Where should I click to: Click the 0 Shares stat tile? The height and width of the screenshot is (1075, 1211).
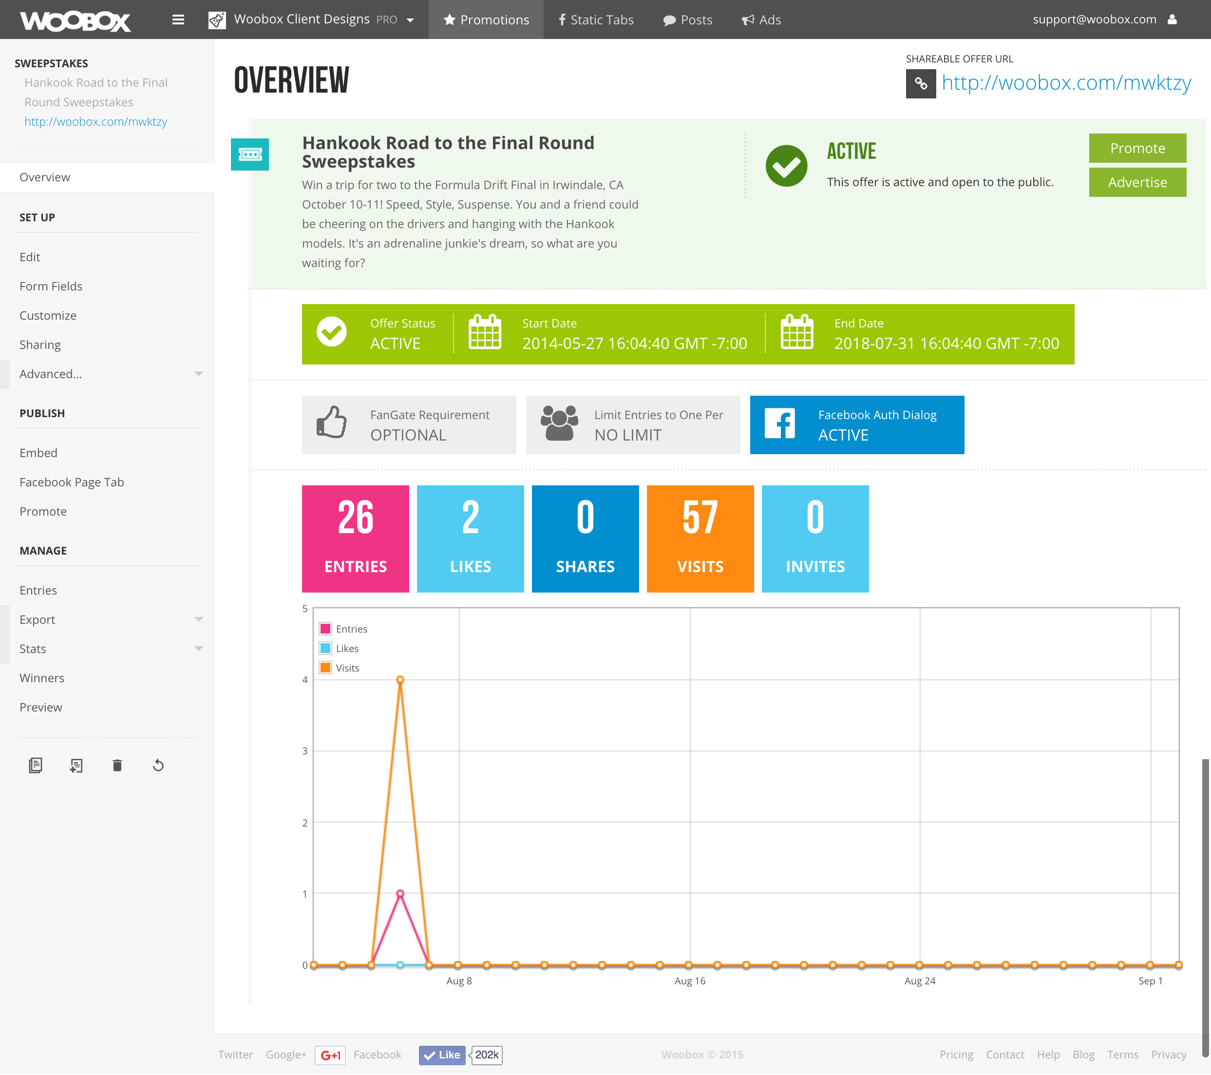pyautogui.click(x=586, y=538)
